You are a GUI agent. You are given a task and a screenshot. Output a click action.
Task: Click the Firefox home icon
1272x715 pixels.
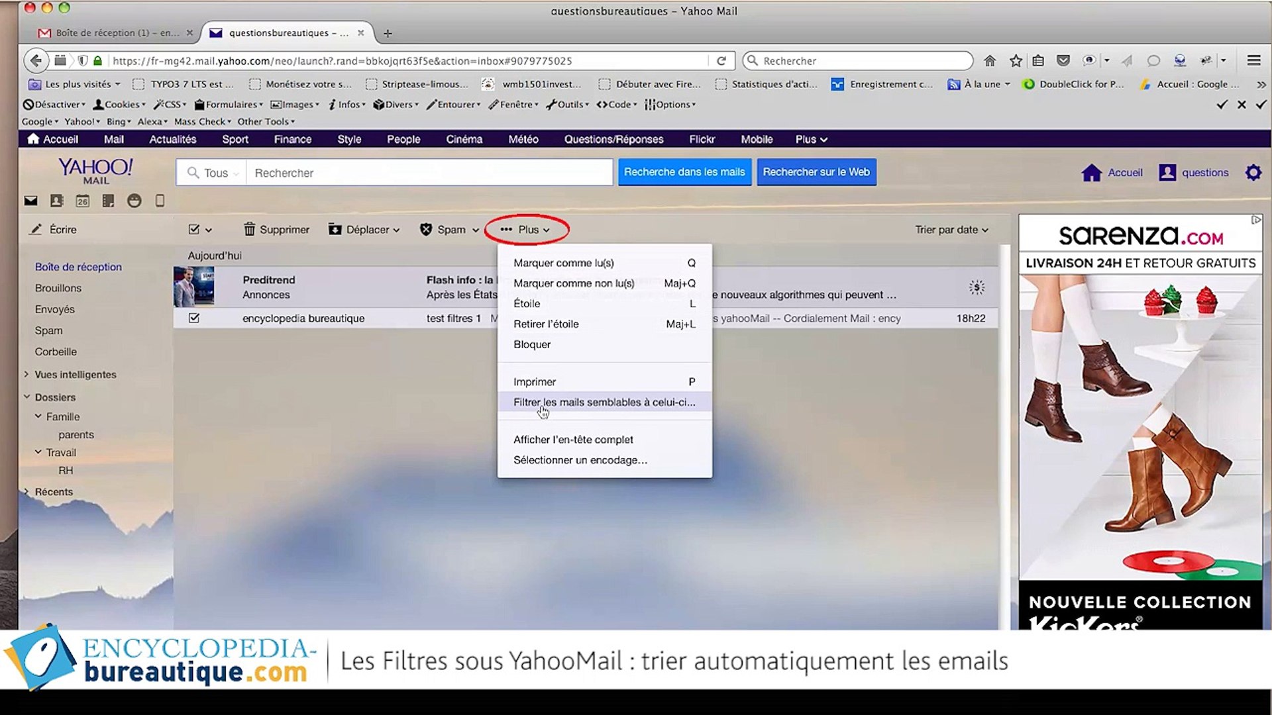[x=990, y=61]
